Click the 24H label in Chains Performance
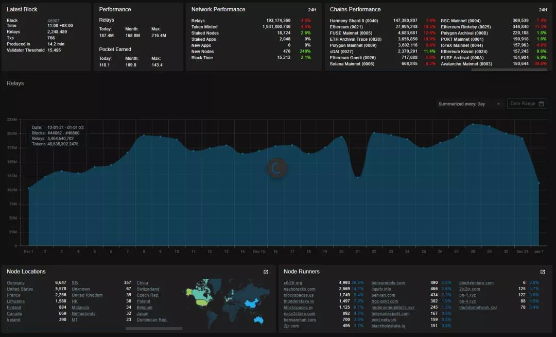This screenshot has width=556, height=337. (x=543, y=10)
